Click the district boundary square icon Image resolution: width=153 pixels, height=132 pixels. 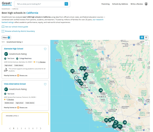(3, 31)
